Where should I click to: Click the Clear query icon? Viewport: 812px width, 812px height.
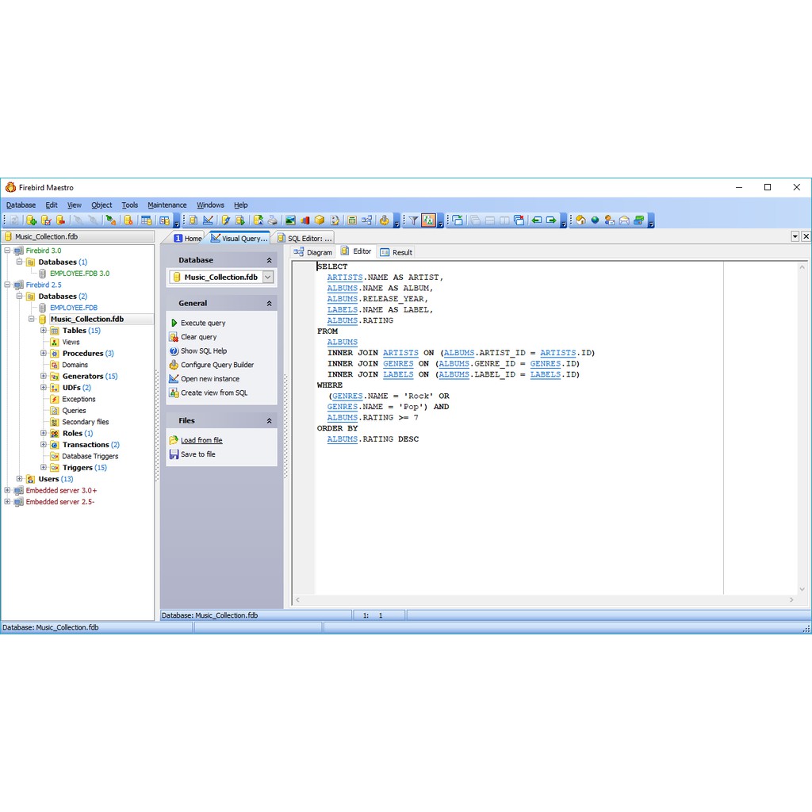[x=174, y=337]
